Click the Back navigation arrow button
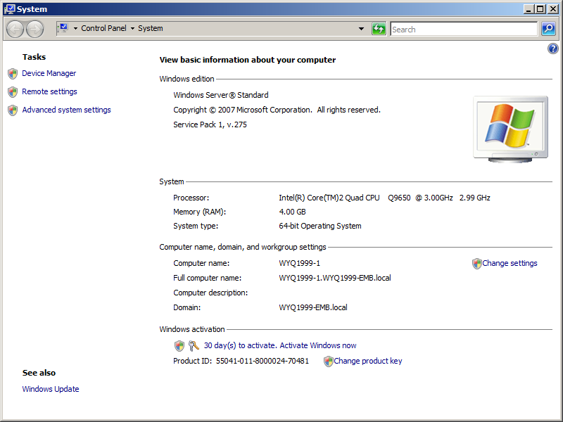This screenshot has height=422, width=563. click(x=15, y=29)
